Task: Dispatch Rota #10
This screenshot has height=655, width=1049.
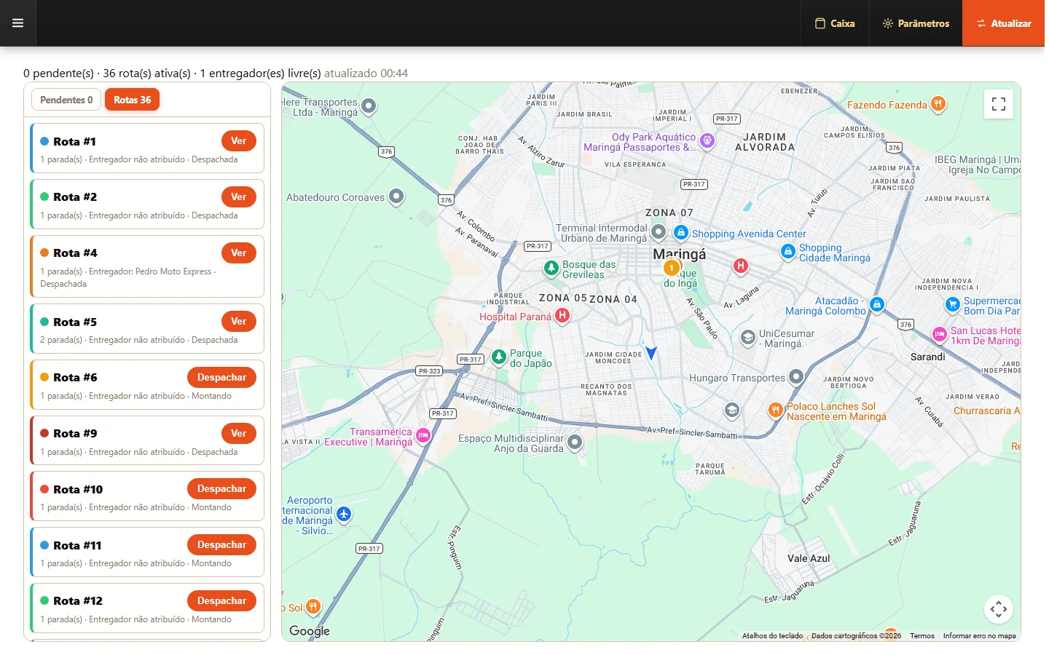Action: click(221, 489)
